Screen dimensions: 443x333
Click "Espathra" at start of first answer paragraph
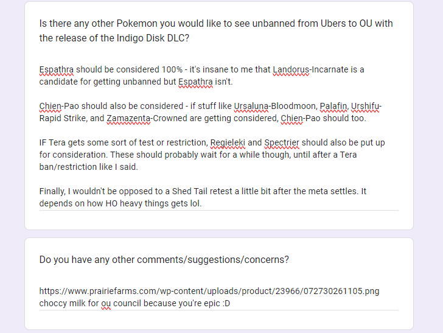56,69
